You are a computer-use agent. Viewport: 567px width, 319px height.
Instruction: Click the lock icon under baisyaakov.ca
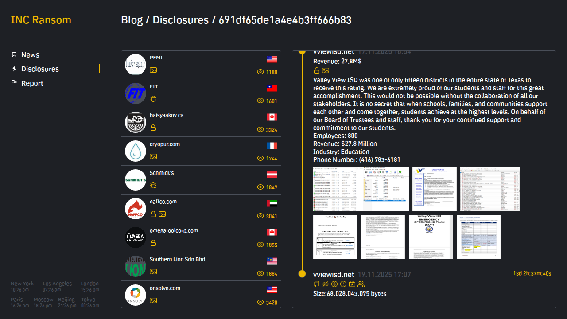tap(153, 128)
